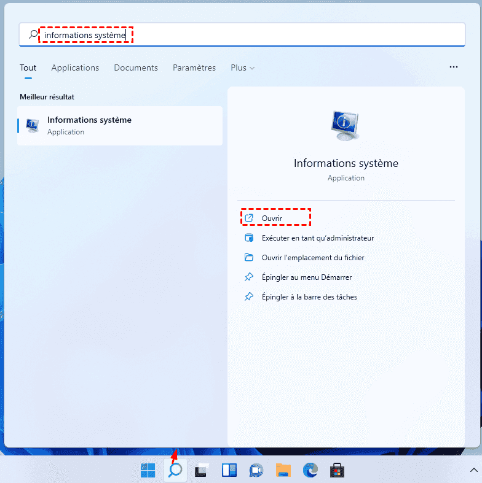This screenshot has width=482, height=483.
Task: Open the Windows Start button
Action: pyautogui.click(x=148, y=470)
